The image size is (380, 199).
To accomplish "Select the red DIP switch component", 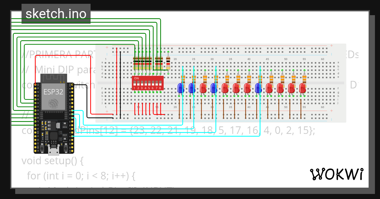I will click(x=148, y=78).
